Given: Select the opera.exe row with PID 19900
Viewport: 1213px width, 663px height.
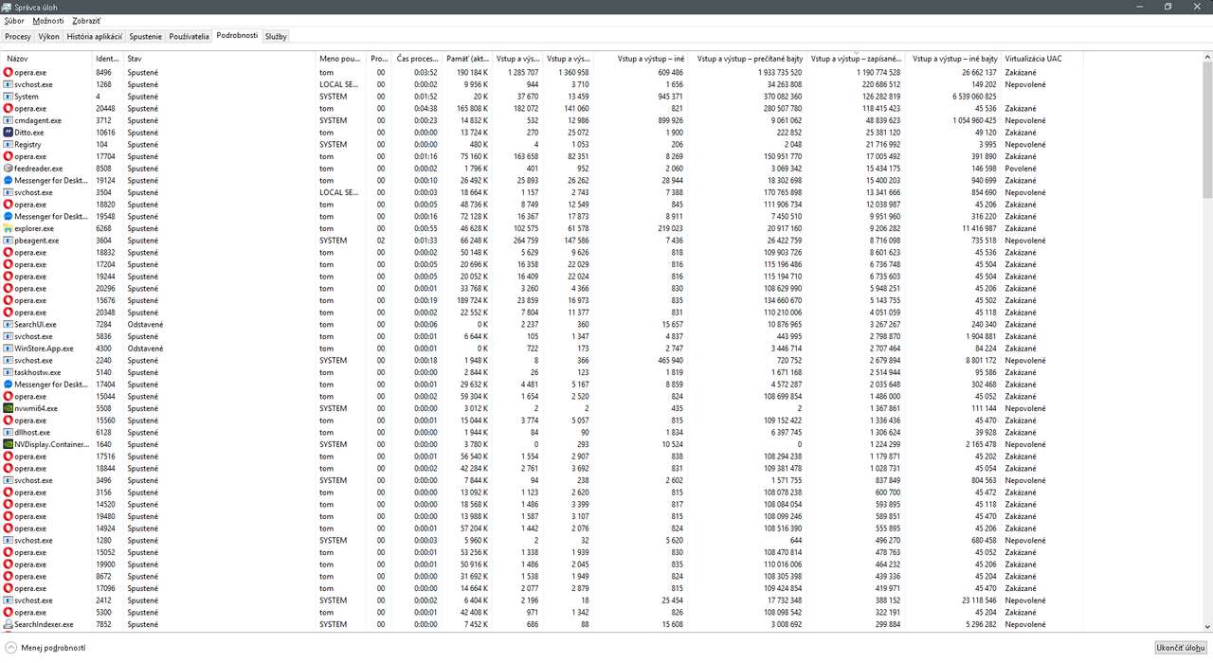Looking at the screenshot, I should tap(542, 564).
